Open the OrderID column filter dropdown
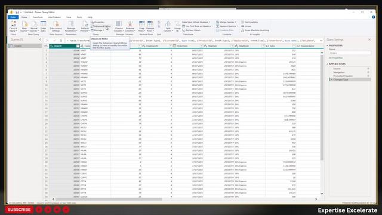The height and width of the screenshot is (215, 382). [78, 46]
